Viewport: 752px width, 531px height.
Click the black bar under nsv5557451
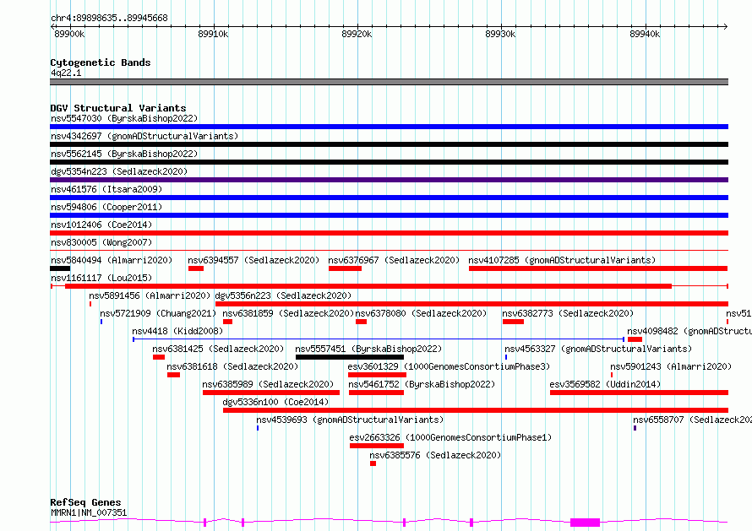tap(350, 357)
